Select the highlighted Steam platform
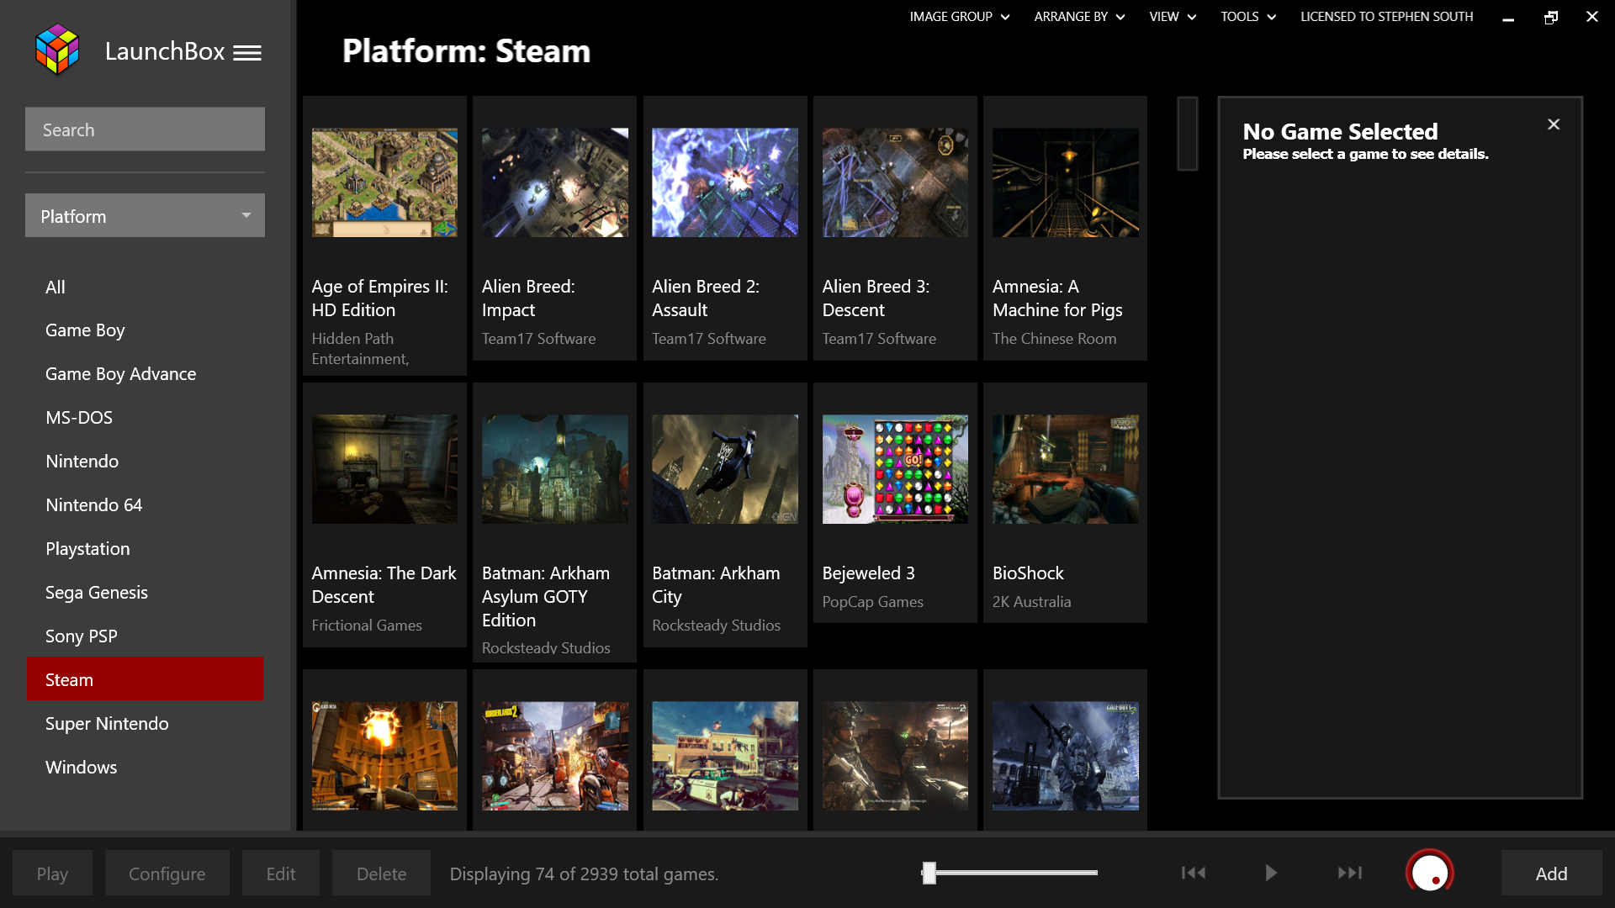Screen dimensions: 1615x908 click(x=145, y=679)
